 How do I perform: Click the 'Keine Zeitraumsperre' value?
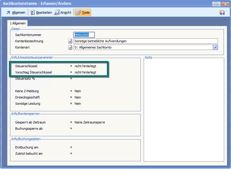coord(90,122)
